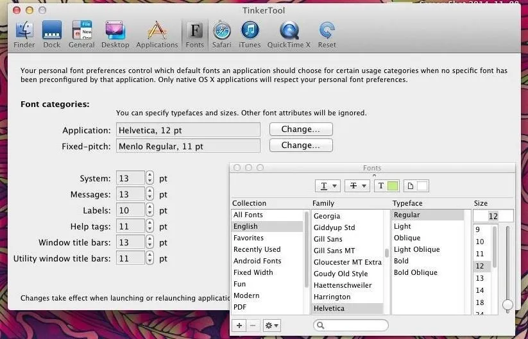
Task: Click the Help tags size stepper
Action: [150, 226]
